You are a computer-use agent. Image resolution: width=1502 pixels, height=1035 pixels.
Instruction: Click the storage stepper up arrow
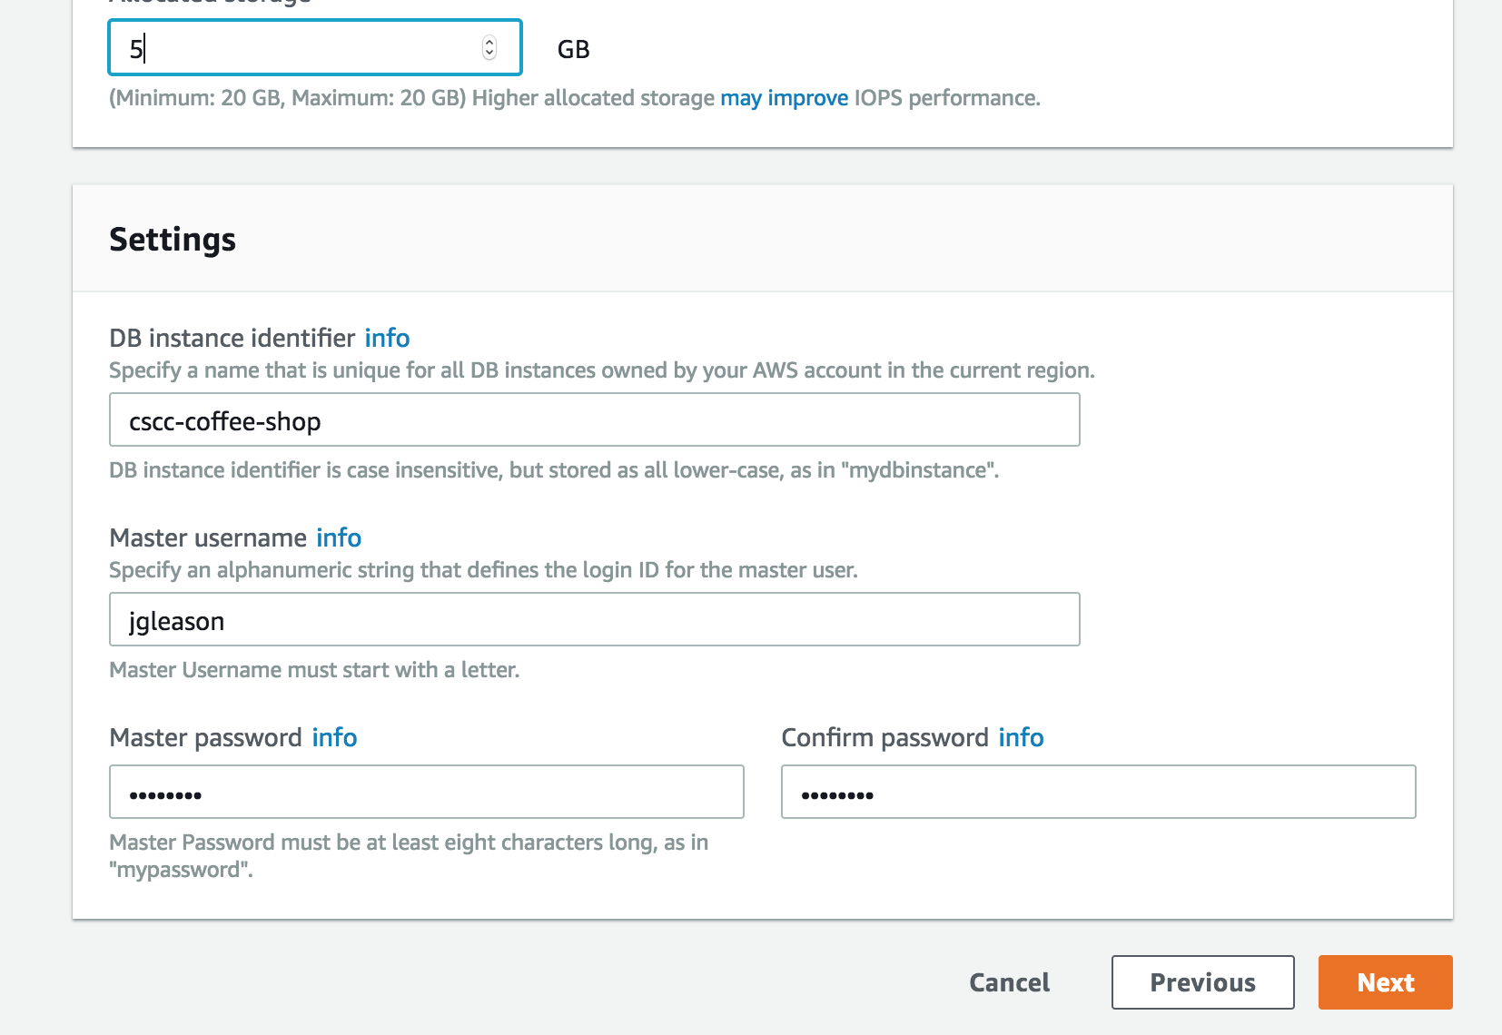(489, 42)
